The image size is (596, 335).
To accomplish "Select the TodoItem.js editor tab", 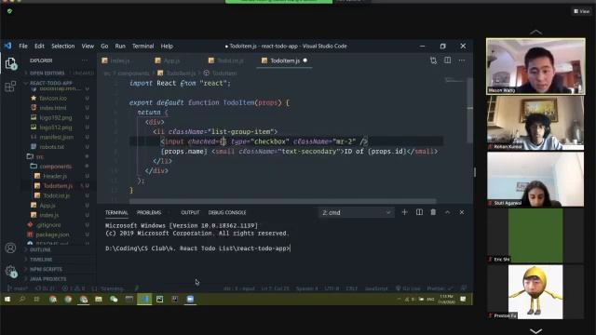I will (x=285, y=60).
